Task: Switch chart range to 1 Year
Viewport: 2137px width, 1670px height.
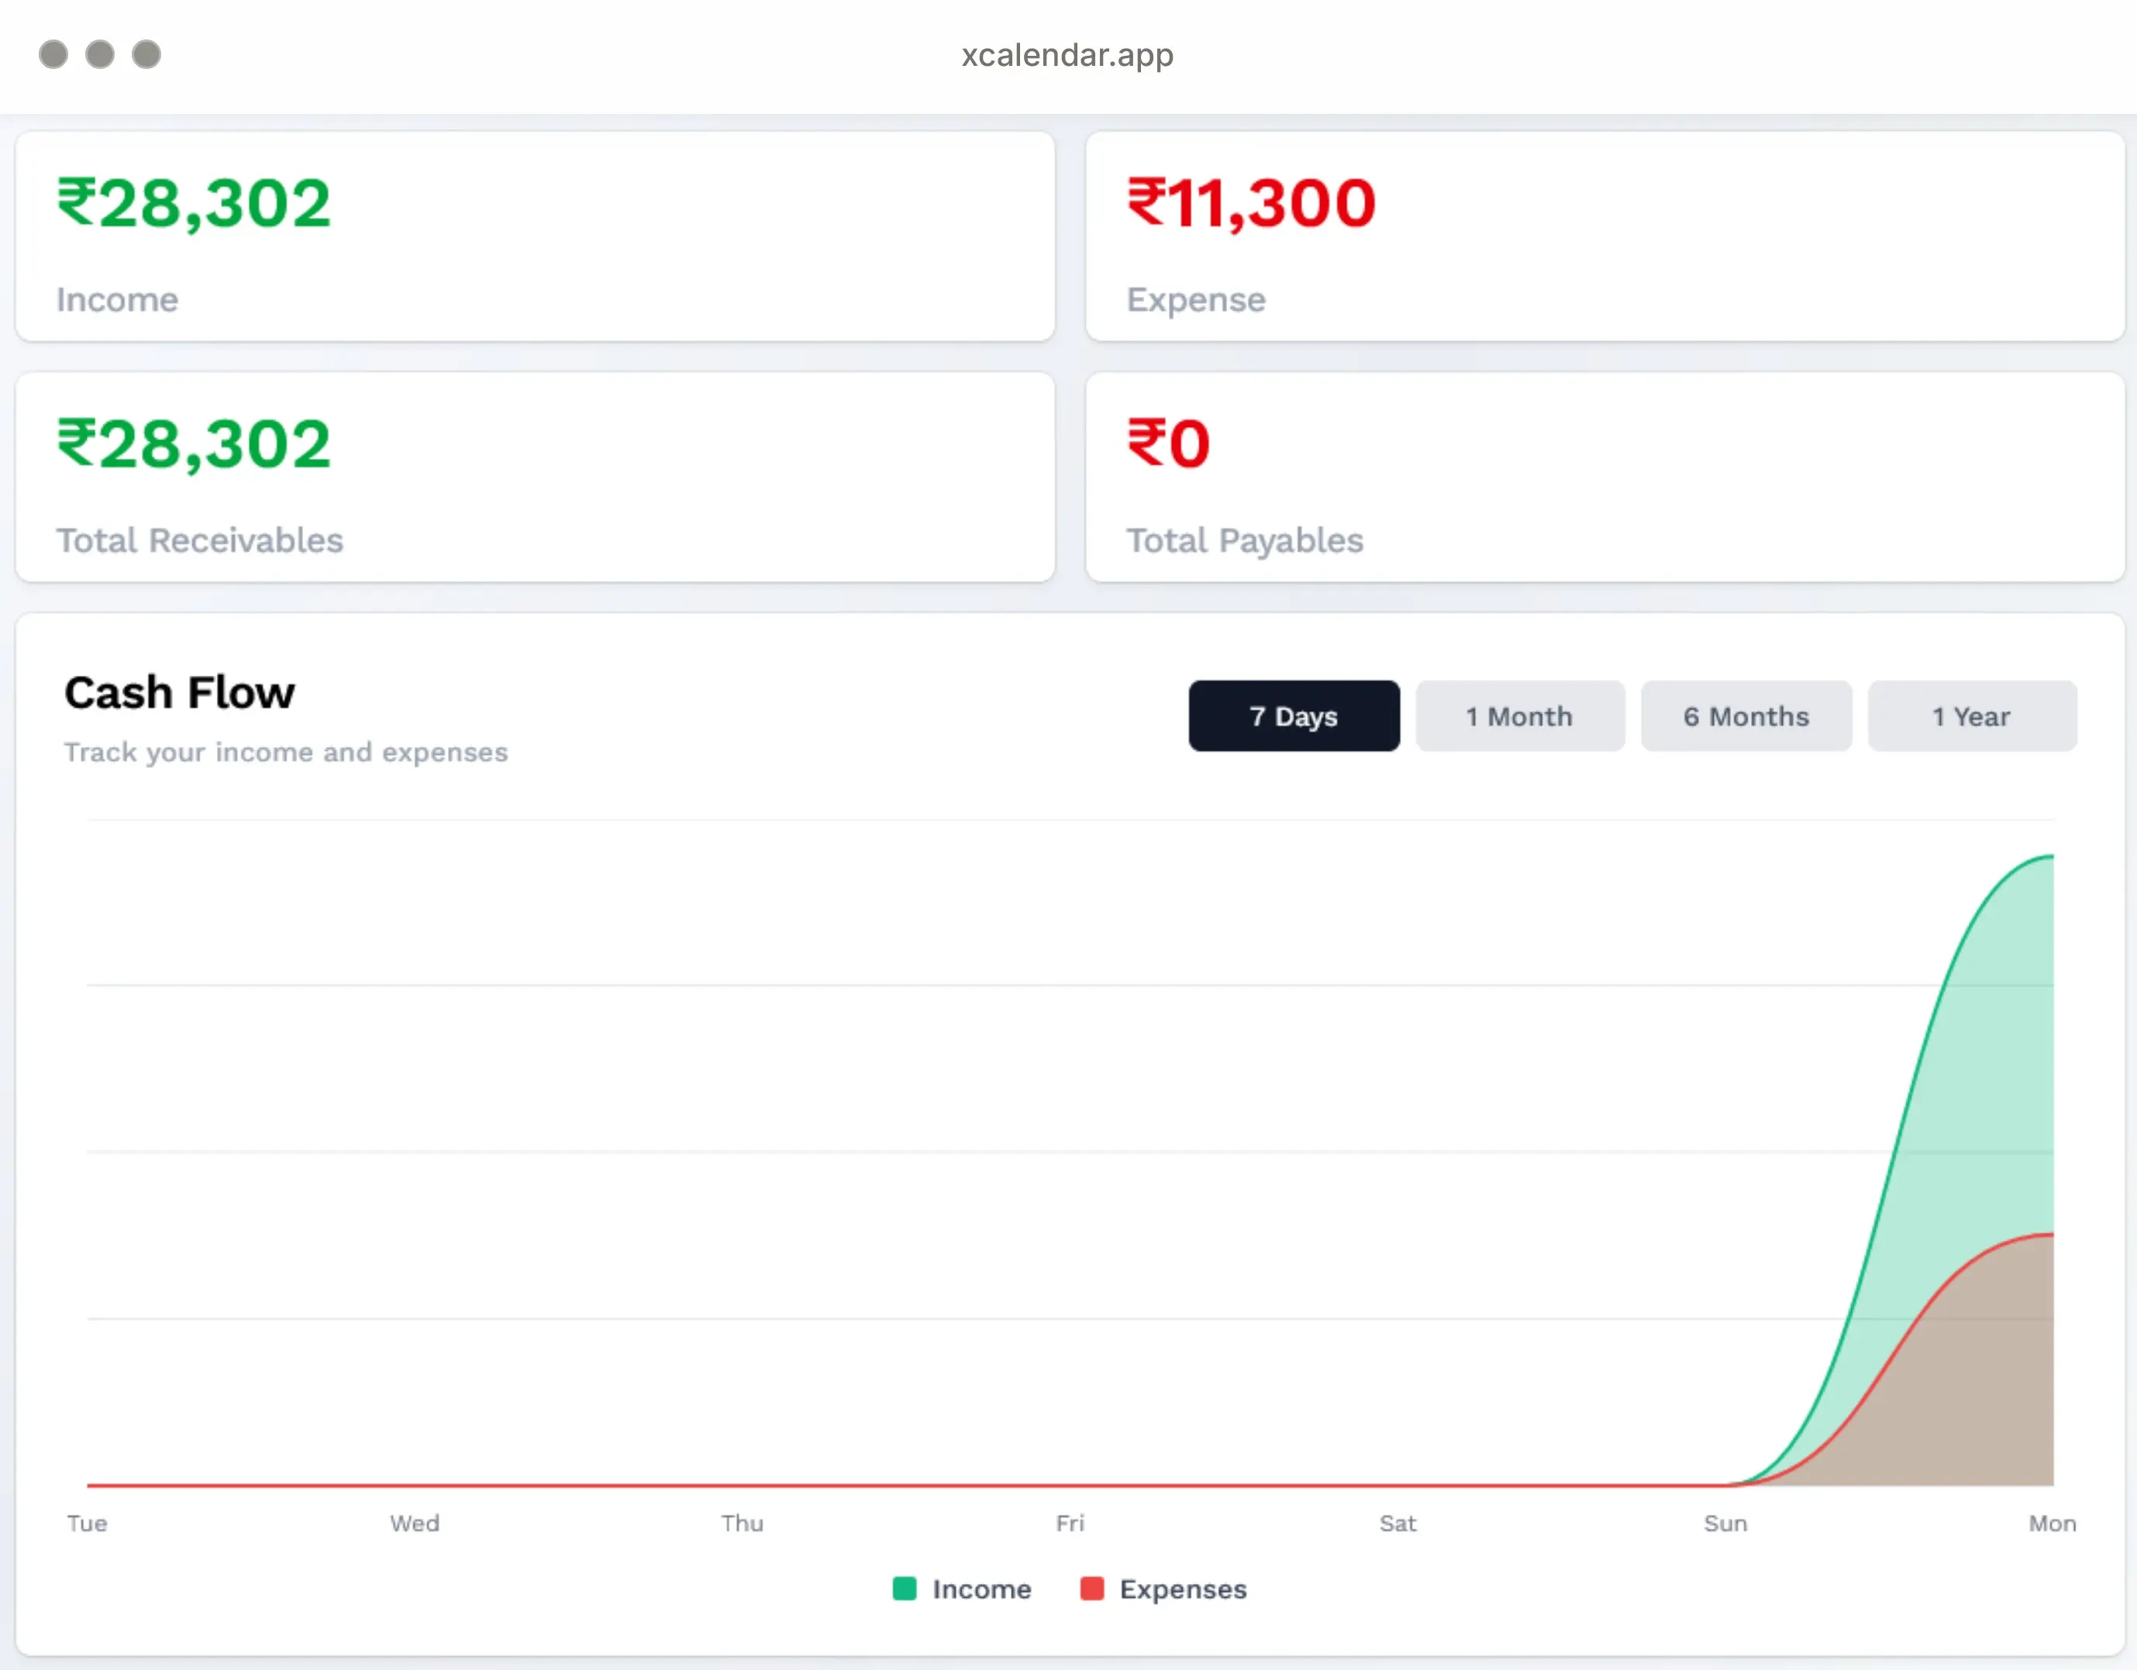Action: click(1972, 716)
